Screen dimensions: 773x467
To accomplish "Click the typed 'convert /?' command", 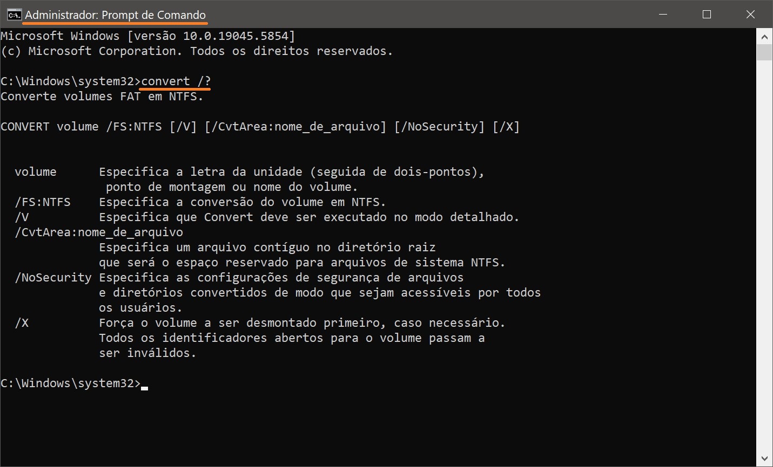I will [176, 81].
